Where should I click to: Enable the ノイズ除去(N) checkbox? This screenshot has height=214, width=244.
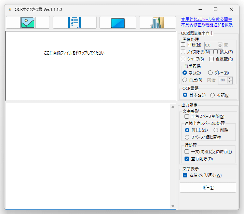pos(183,52)
